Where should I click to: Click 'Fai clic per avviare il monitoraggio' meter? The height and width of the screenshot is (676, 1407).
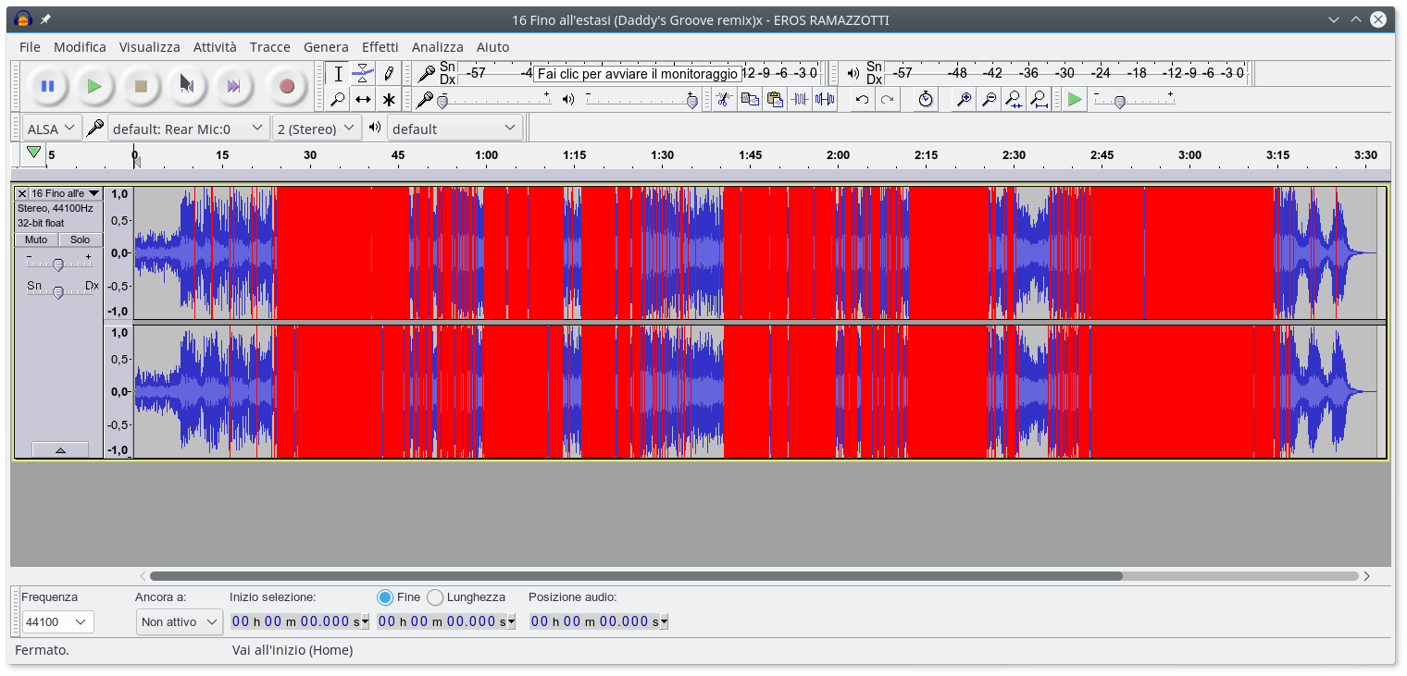tap(639, 73)
